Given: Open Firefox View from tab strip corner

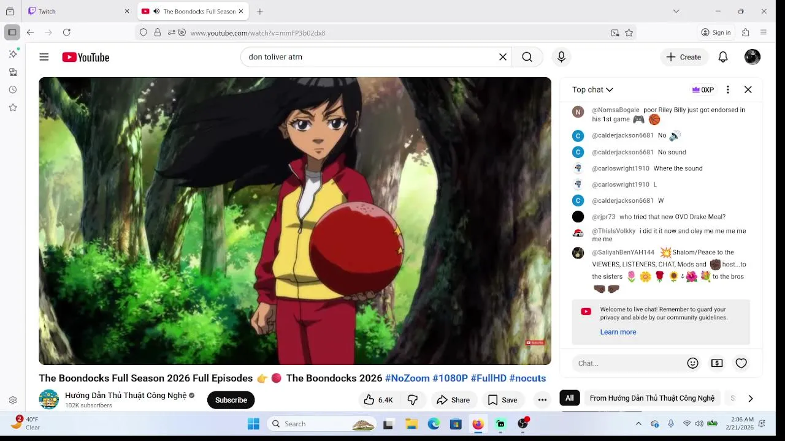Looking at the screenshot, I should [10, 11].
